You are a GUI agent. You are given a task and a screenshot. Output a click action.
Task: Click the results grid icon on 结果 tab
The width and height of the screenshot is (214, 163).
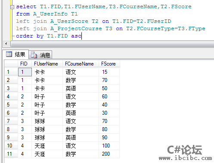9,54
